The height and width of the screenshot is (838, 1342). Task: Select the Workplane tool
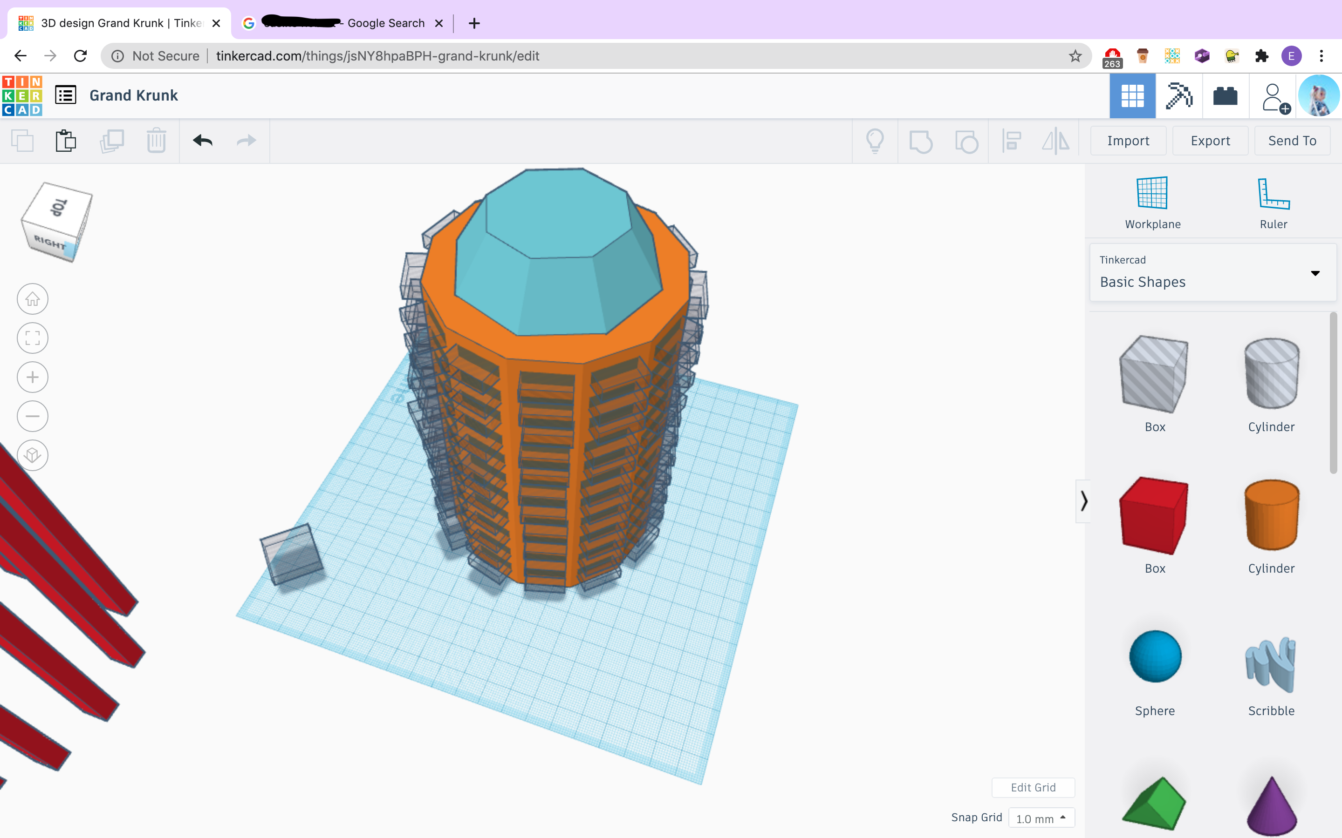pos(1152,203)
